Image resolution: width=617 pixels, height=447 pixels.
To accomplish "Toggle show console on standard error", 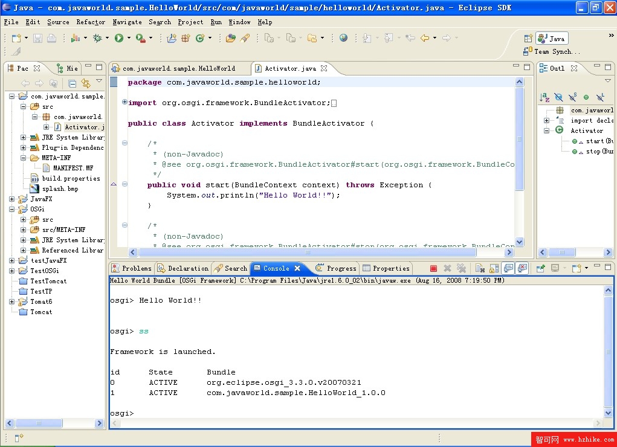I will click(x=523, y=268).
